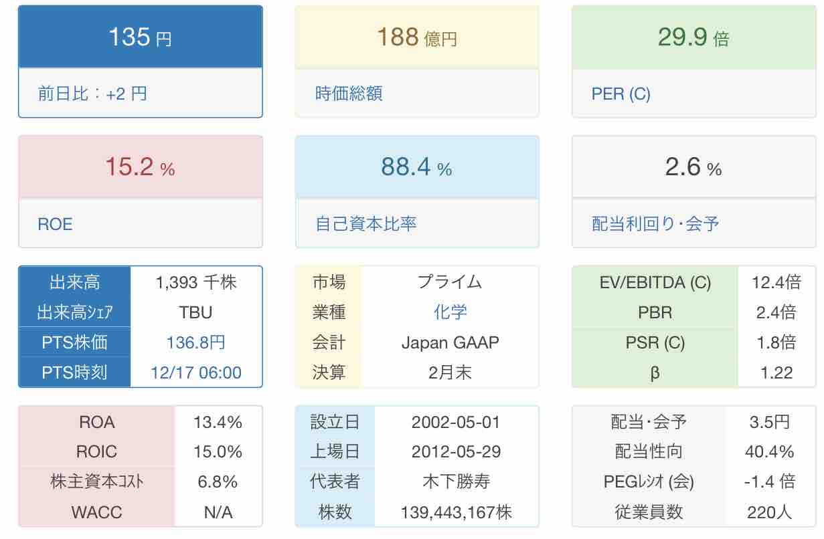
Task: Click the PTS price 136.8円 link
Action: [195, 342]
